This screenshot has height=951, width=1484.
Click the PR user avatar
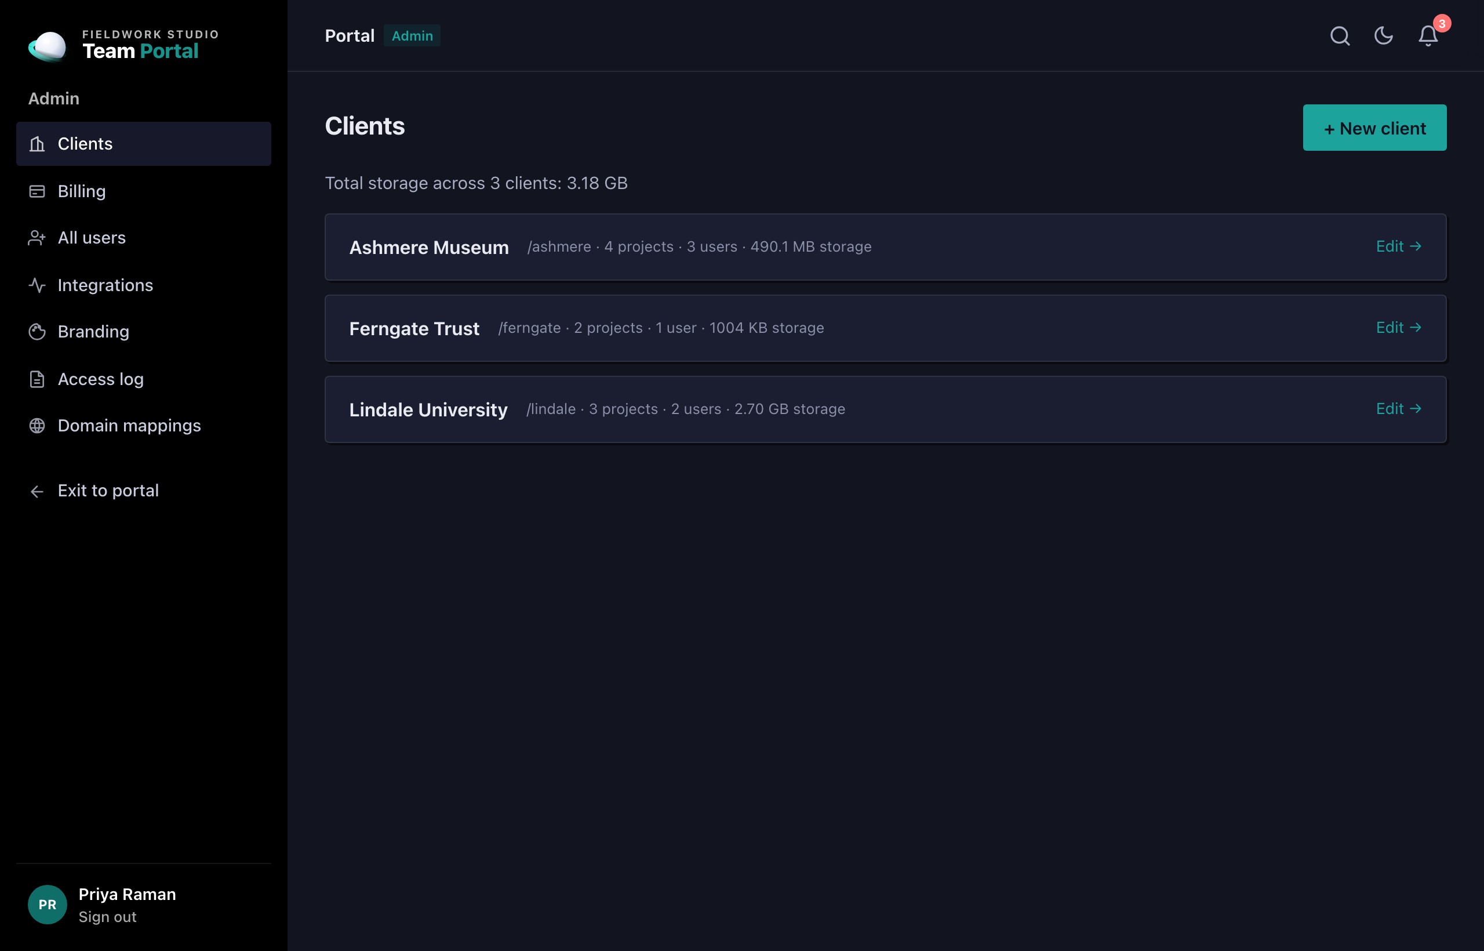[x=48, y=905]
